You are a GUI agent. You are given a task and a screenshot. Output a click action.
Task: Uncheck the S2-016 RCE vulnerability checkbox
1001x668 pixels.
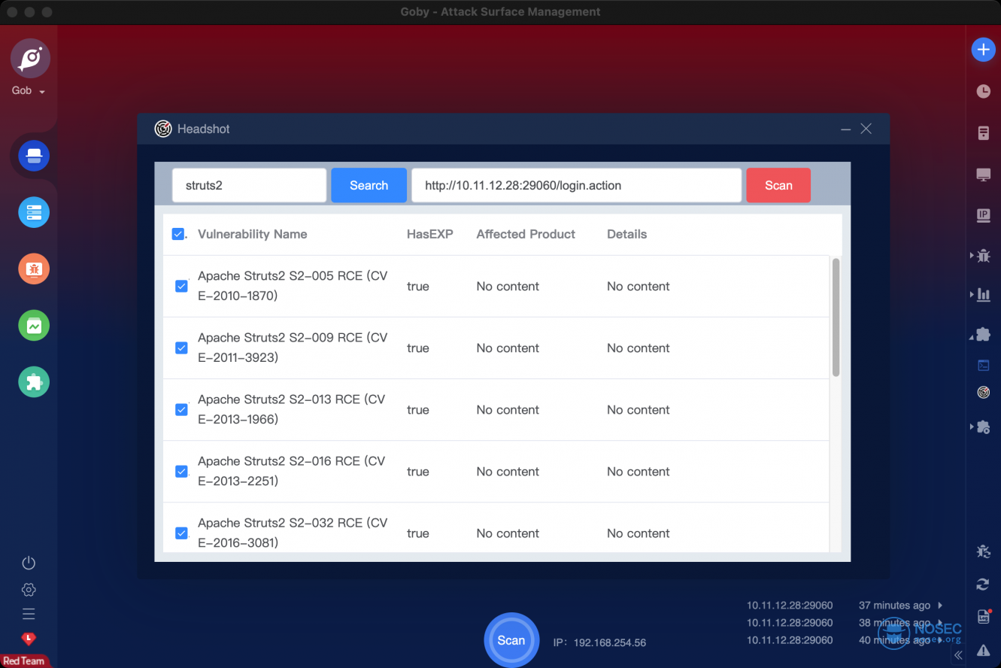coord(181,471)
